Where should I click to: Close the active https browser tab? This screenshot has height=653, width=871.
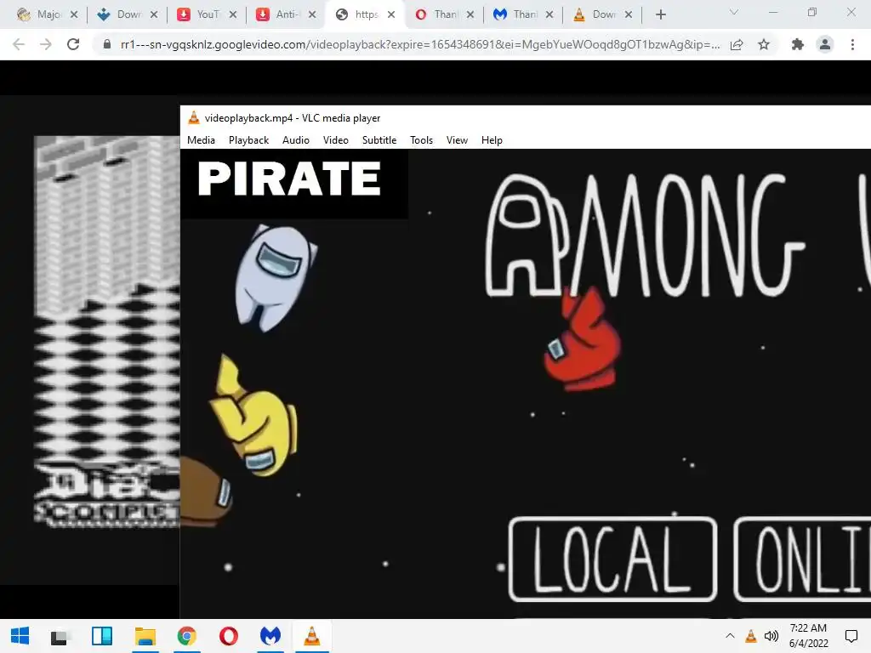tap(391, 14)
